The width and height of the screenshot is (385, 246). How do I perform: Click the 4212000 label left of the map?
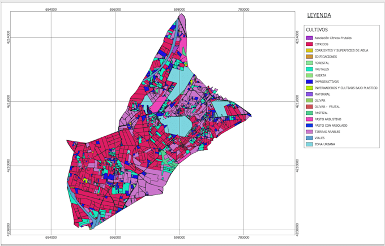(x=8, y=102)
